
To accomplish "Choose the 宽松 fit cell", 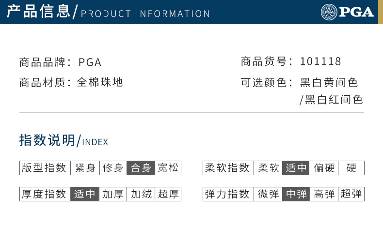I will coord(168,168).
